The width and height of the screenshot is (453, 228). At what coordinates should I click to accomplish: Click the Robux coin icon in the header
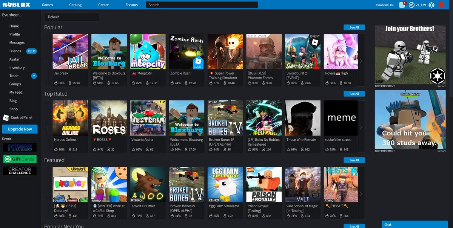point(412,5)
